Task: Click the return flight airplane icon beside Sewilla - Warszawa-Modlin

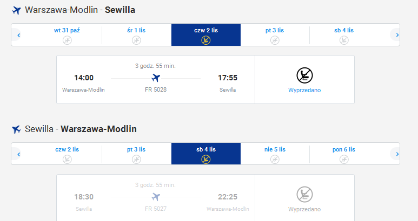Action: [16, 129]
